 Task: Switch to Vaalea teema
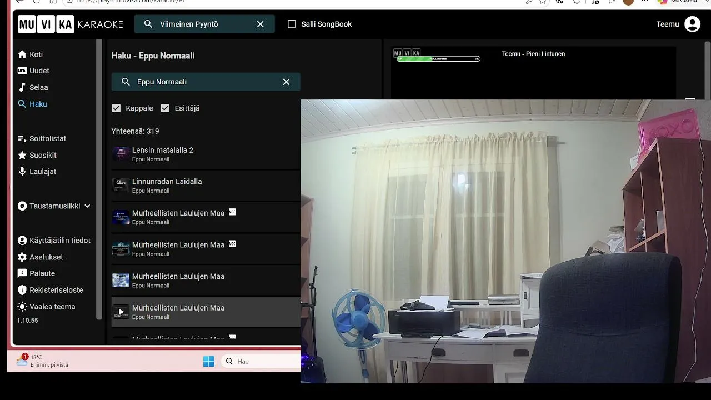pyautogui.click(x=46, y=307)
